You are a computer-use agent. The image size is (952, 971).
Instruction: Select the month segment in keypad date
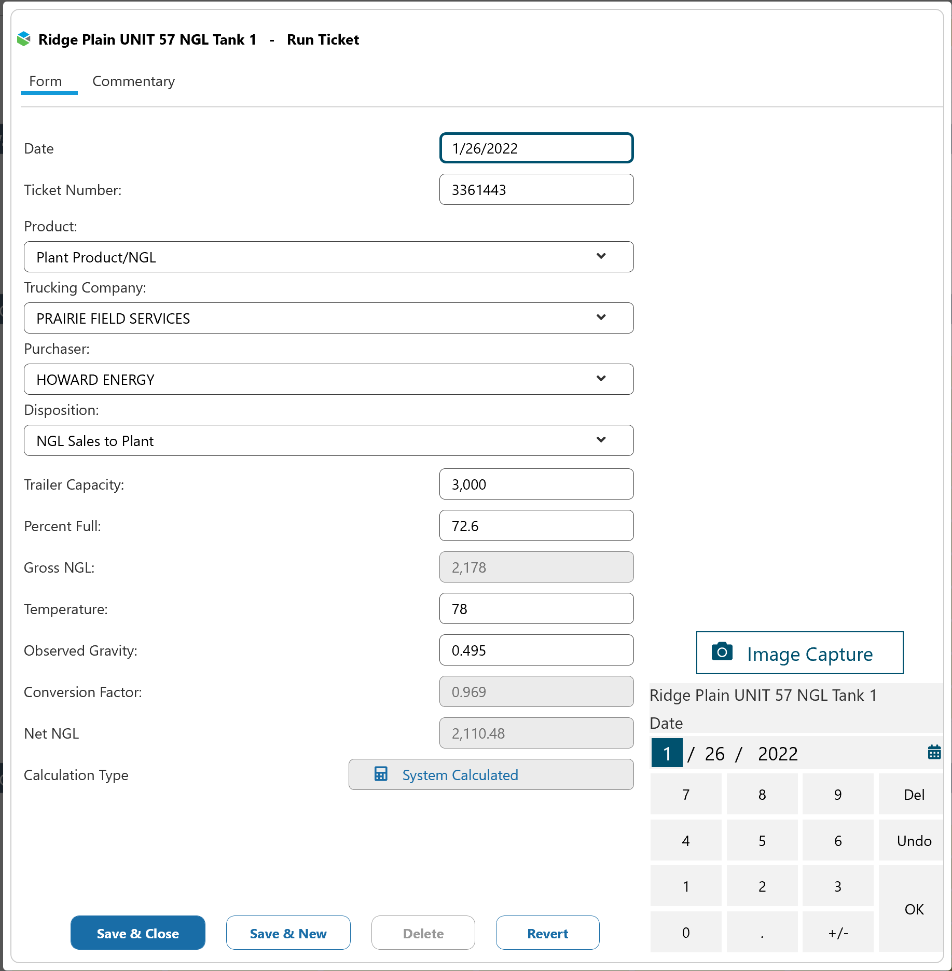pyautogui.click(x=667, y=753)
